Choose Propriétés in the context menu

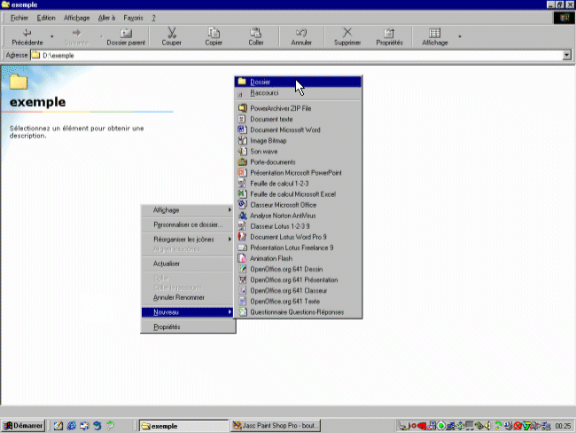(188, 327)
